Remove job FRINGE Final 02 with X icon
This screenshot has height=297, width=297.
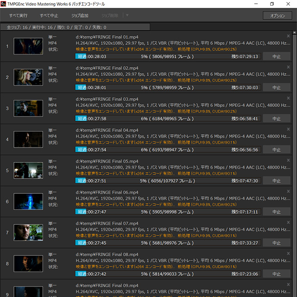coord(288,67)
